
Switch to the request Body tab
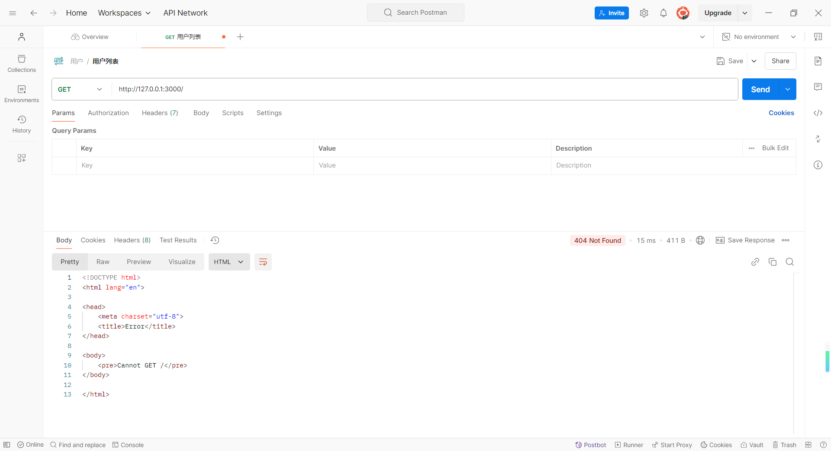click(x=201, y=113)
